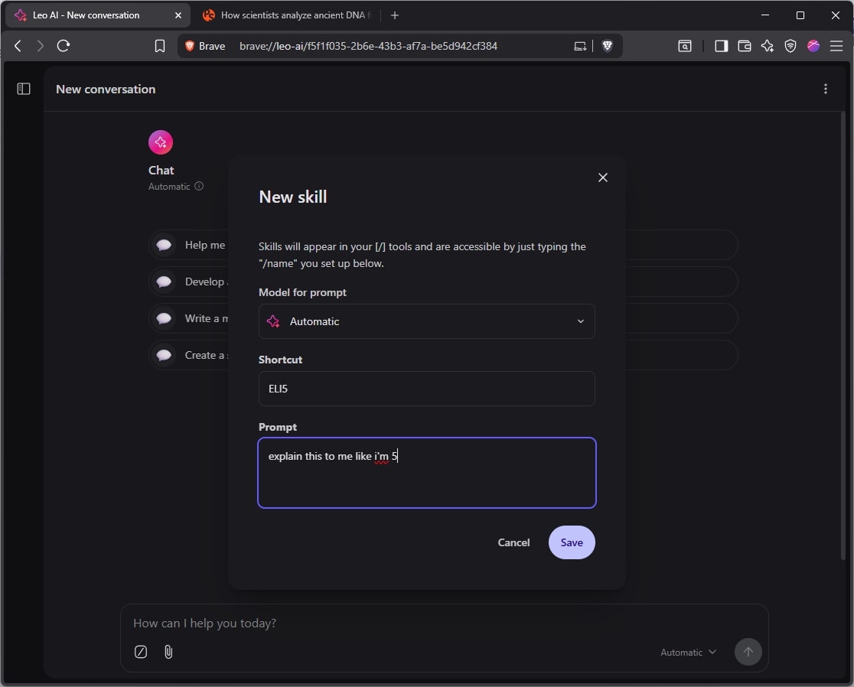
Task: Click the send message arrow button
Action: tap(748, 652)
